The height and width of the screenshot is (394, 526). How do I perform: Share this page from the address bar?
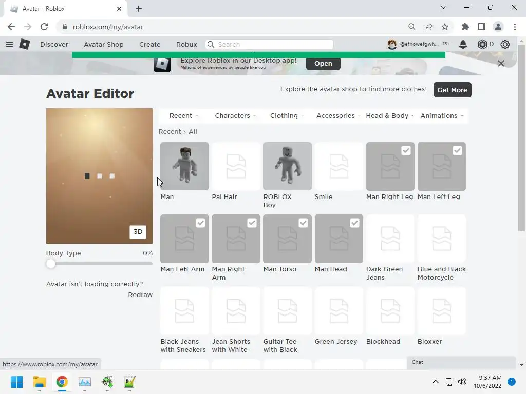pyautogui.click(x=428, y=27)
